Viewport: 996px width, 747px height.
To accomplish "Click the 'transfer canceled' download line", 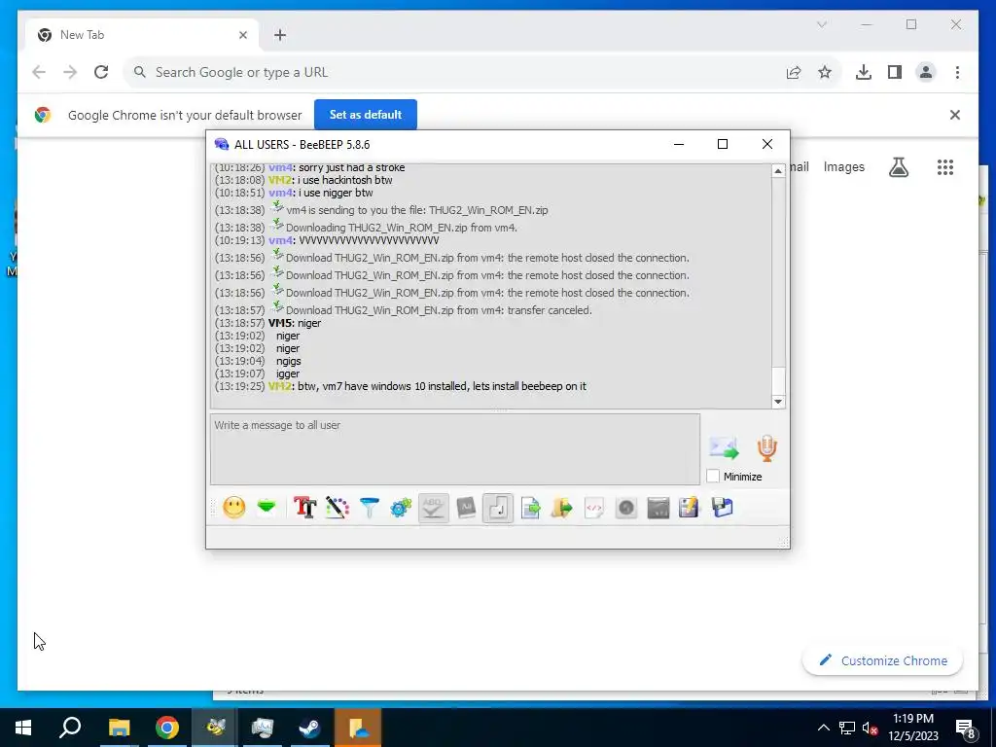I will point(439,310).
